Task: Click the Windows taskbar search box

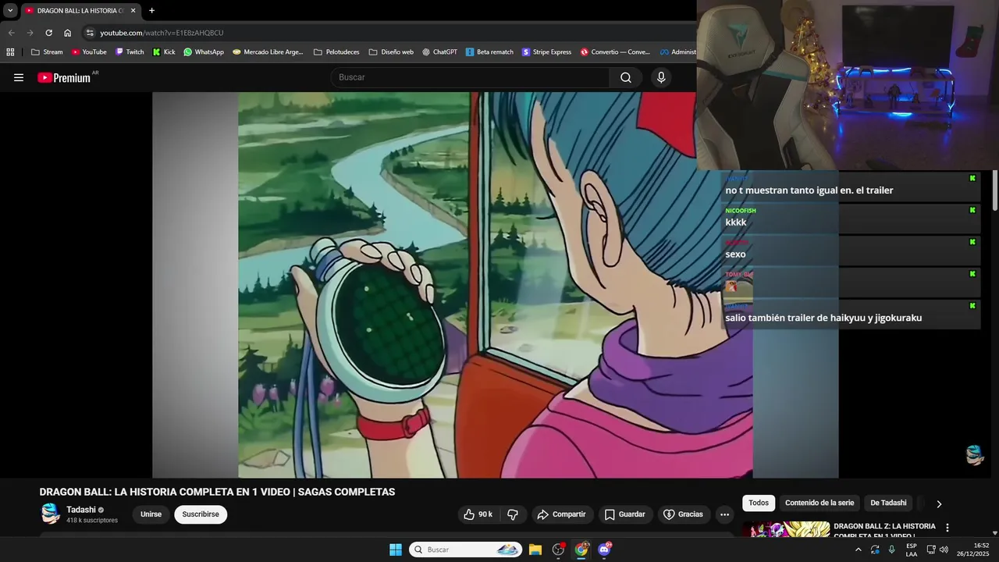Action: [x=466, y=550]
